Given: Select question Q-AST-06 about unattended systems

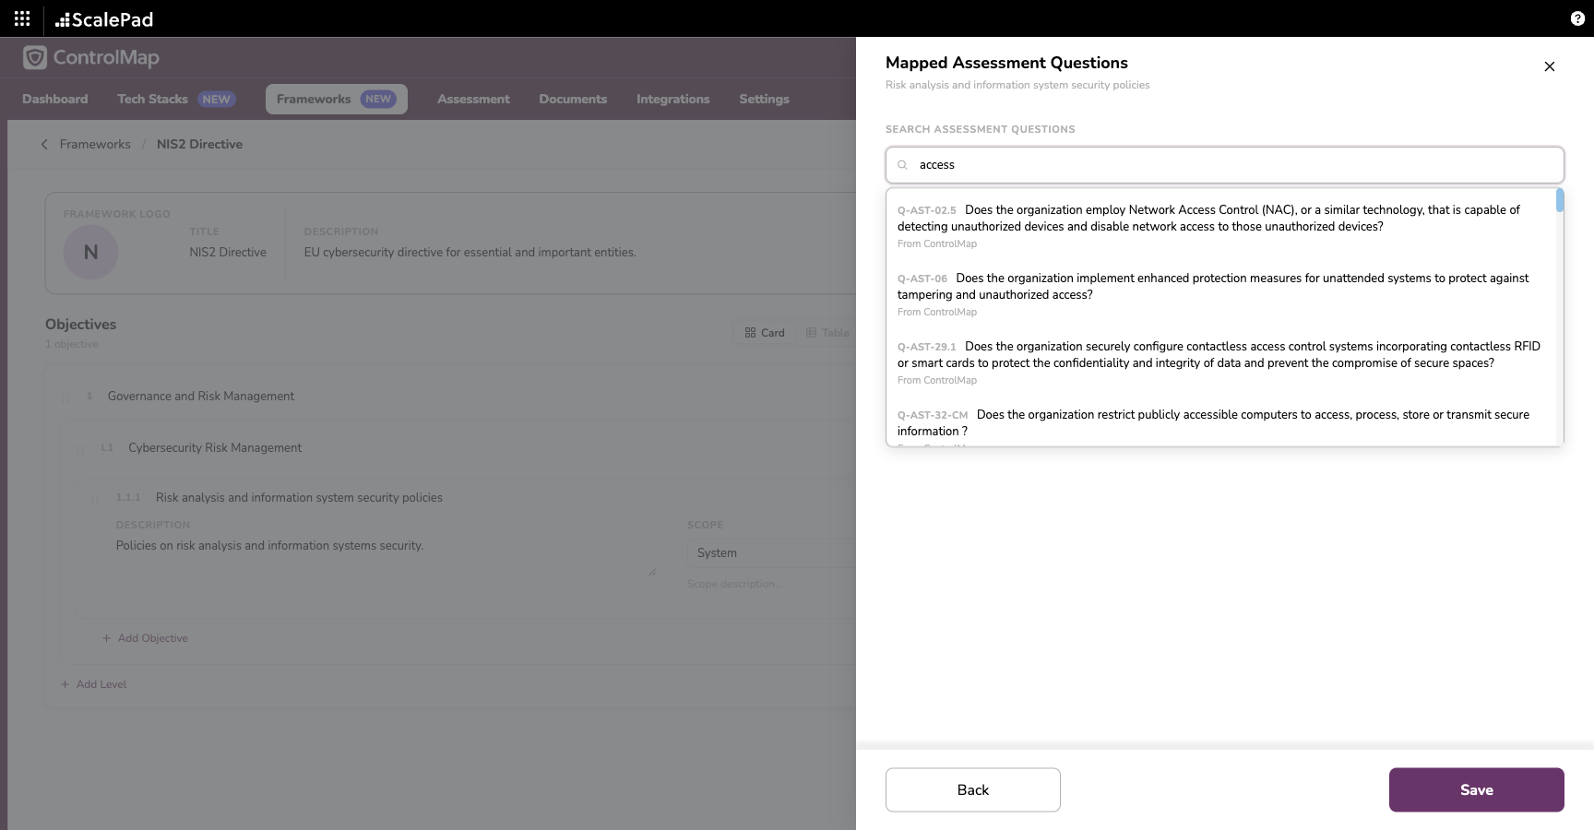Looking at the screenshot, I should pyautogui.click(x=1219, y=294).
